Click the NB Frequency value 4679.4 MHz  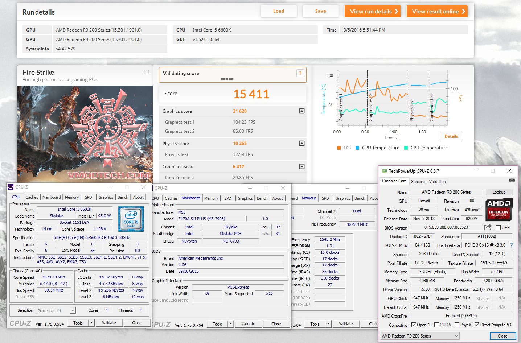click(x=357, y=224)
